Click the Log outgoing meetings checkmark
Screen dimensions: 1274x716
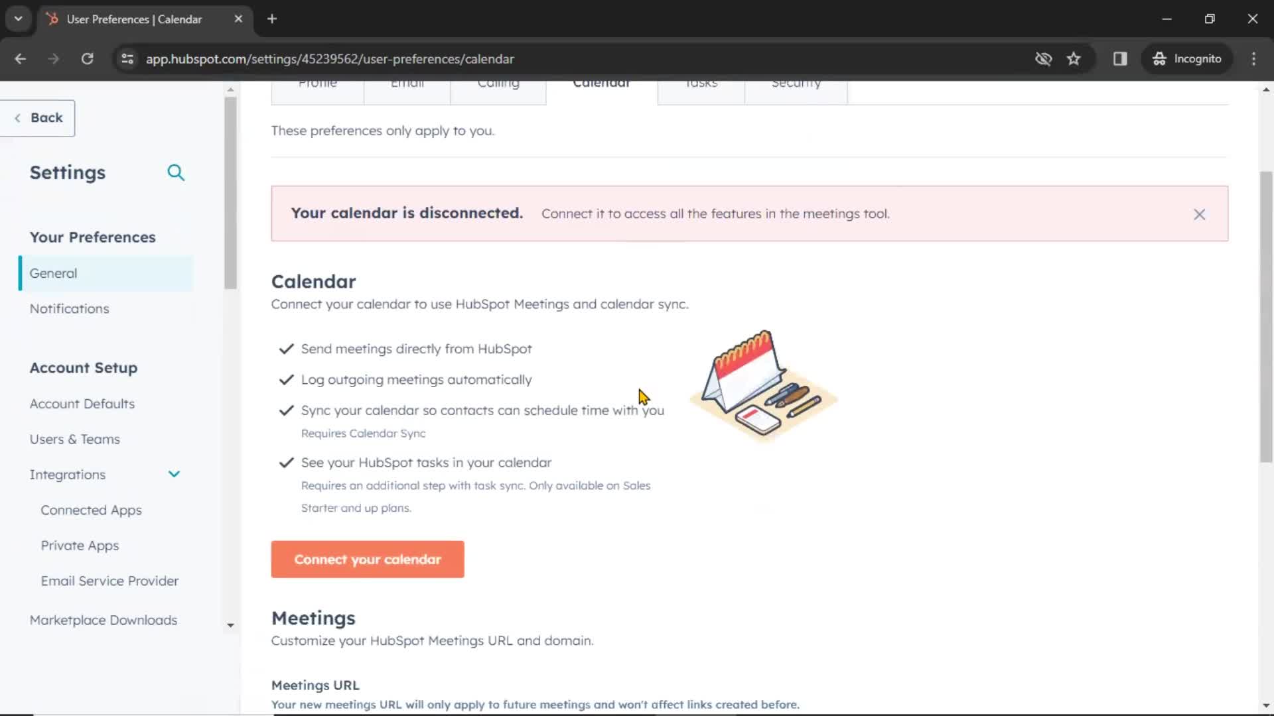(x=286, y=379)
